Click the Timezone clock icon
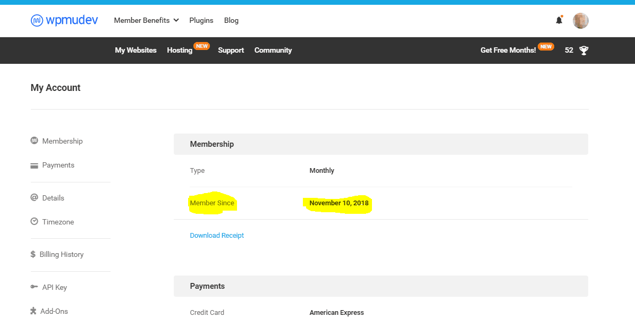 (x=34, y=222)
